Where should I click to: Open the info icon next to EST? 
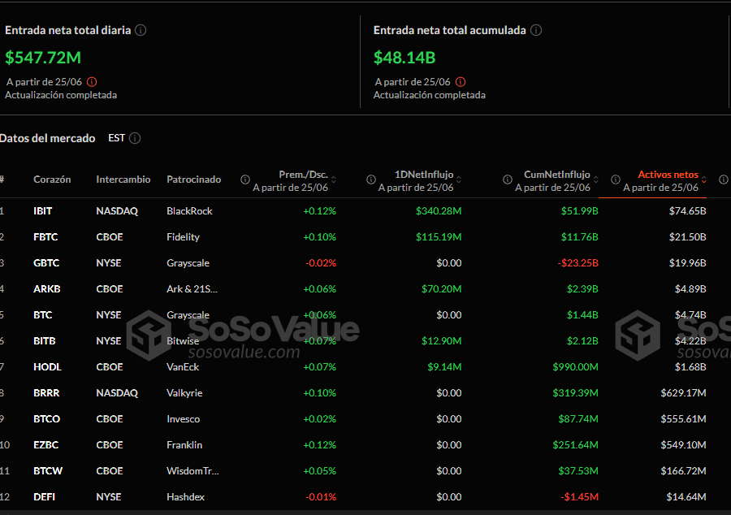135,138
